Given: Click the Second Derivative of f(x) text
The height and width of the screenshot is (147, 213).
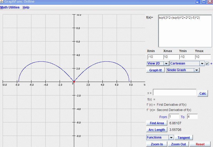Looking at the screenshot, I should (x=174, y=110).
